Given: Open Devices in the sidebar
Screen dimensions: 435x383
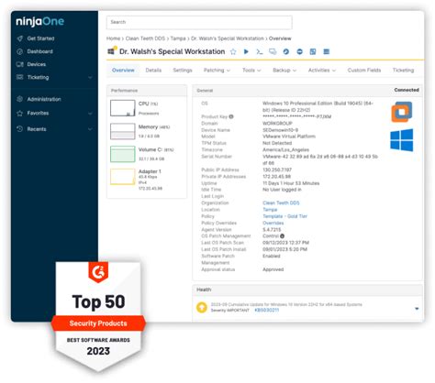Looking at the screenshot, I should (37, 64).
